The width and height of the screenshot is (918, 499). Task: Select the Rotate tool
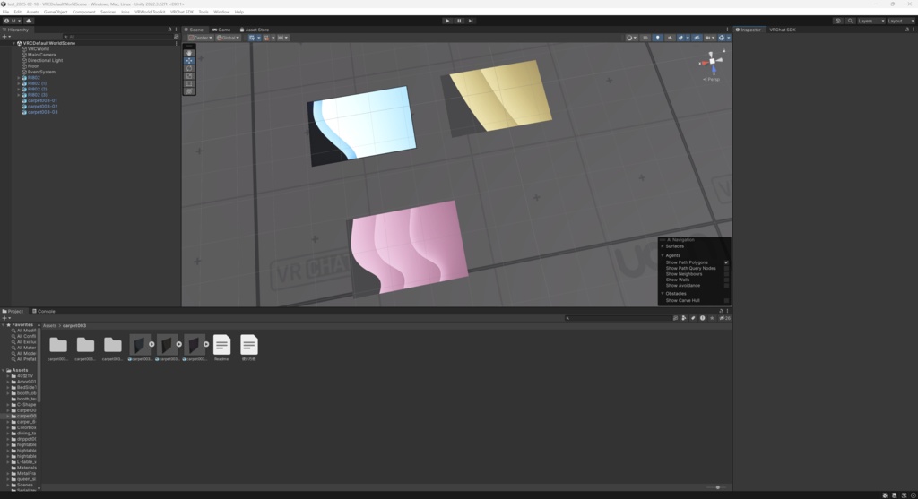point(188,68)
